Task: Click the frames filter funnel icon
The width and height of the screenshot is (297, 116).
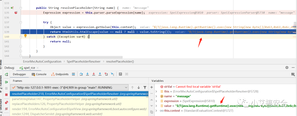Action: (x=145, y=87)
